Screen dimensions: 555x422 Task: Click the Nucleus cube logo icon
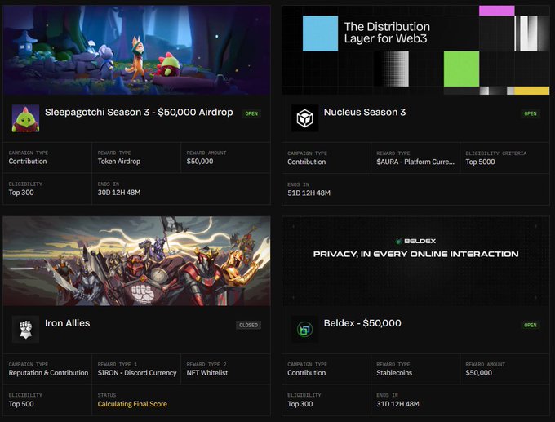[x=304, y=118]
